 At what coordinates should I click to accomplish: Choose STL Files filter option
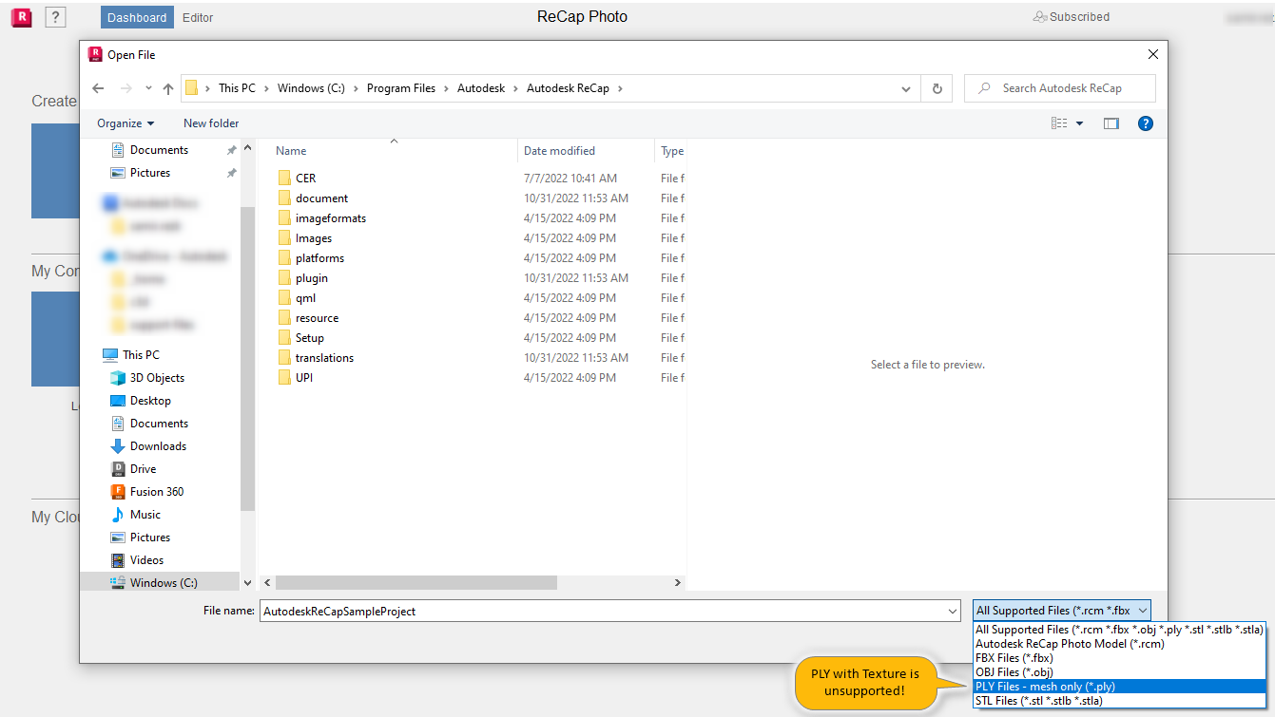[1119, 701]
